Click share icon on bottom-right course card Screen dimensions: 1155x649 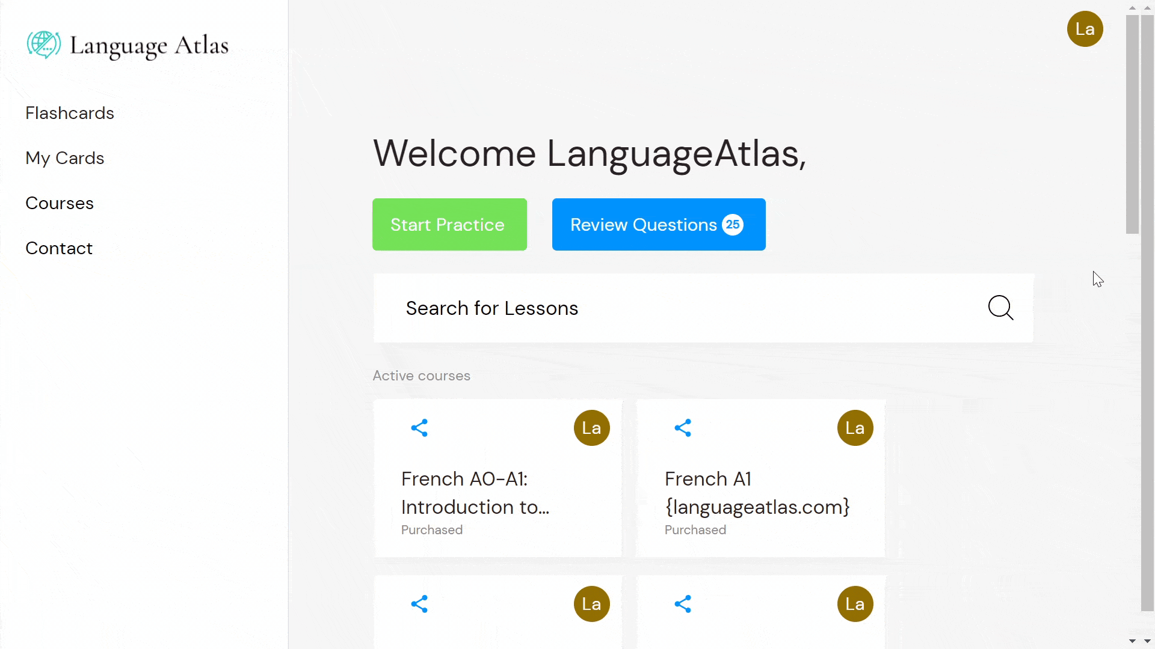(683, 604)
